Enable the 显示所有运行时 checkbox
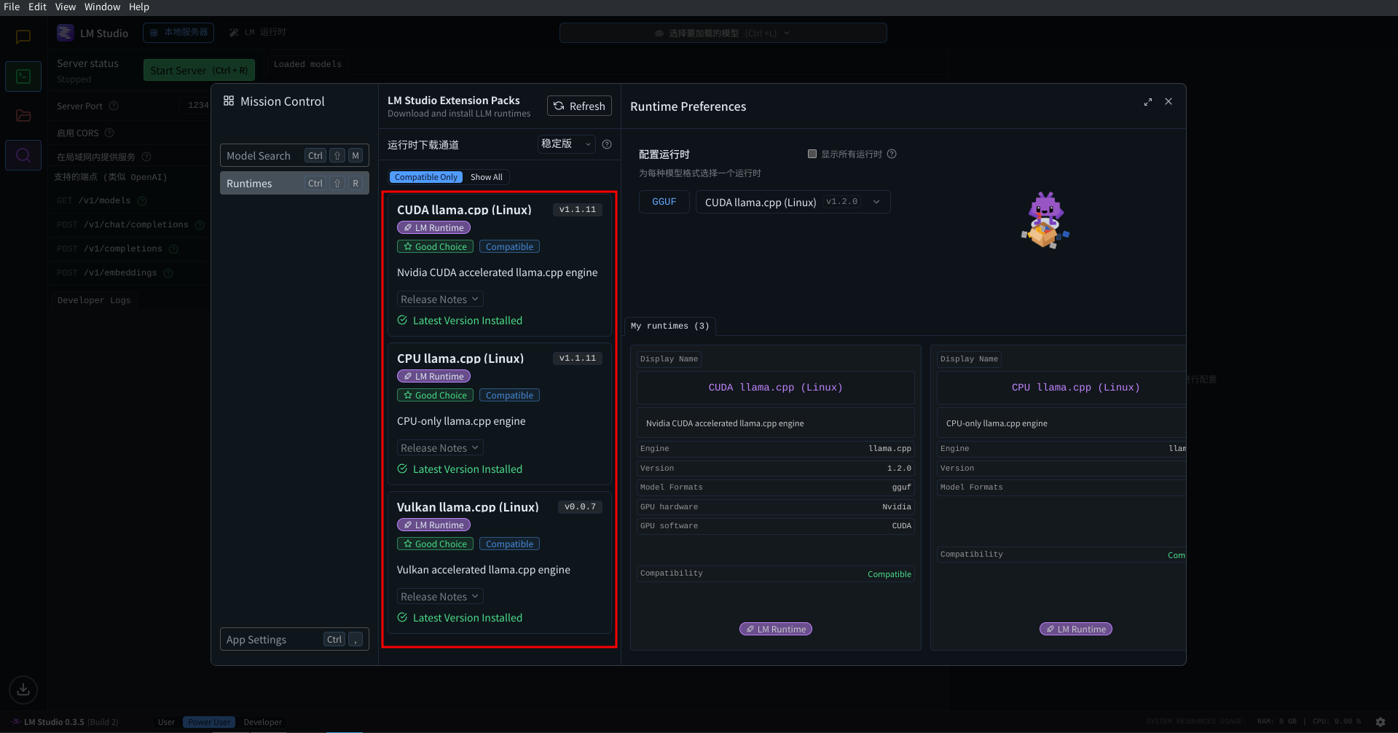This screenshot has height=733, width=1398. [812, 154]
